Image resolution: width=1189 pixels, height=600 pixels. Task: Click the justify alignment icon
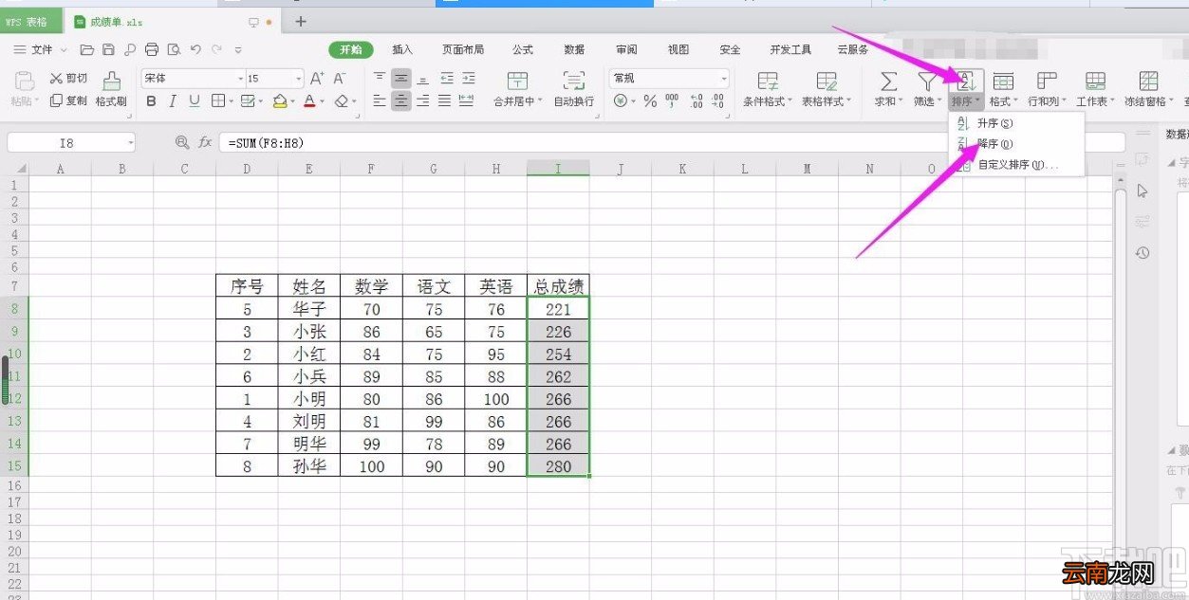[445, 100]
